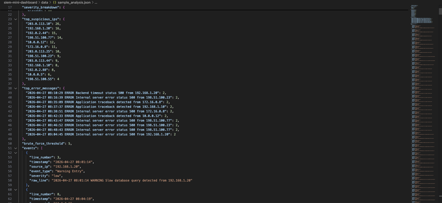This screenshot has width=442, height=203.
Task: Click the 08:38:51 Internal server error line
Action: click(x=100, y=111)
